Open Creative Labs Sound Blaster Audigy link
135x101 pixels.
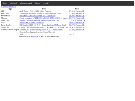click(44, 27)
